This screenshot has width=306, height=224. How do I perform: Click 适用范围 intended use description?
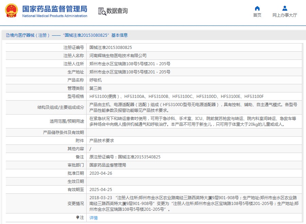pyautogui.click(x=193, y=121)
